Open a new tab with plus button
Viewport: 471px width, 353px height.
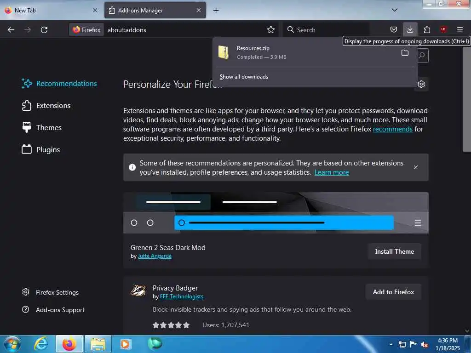point(216,11)
